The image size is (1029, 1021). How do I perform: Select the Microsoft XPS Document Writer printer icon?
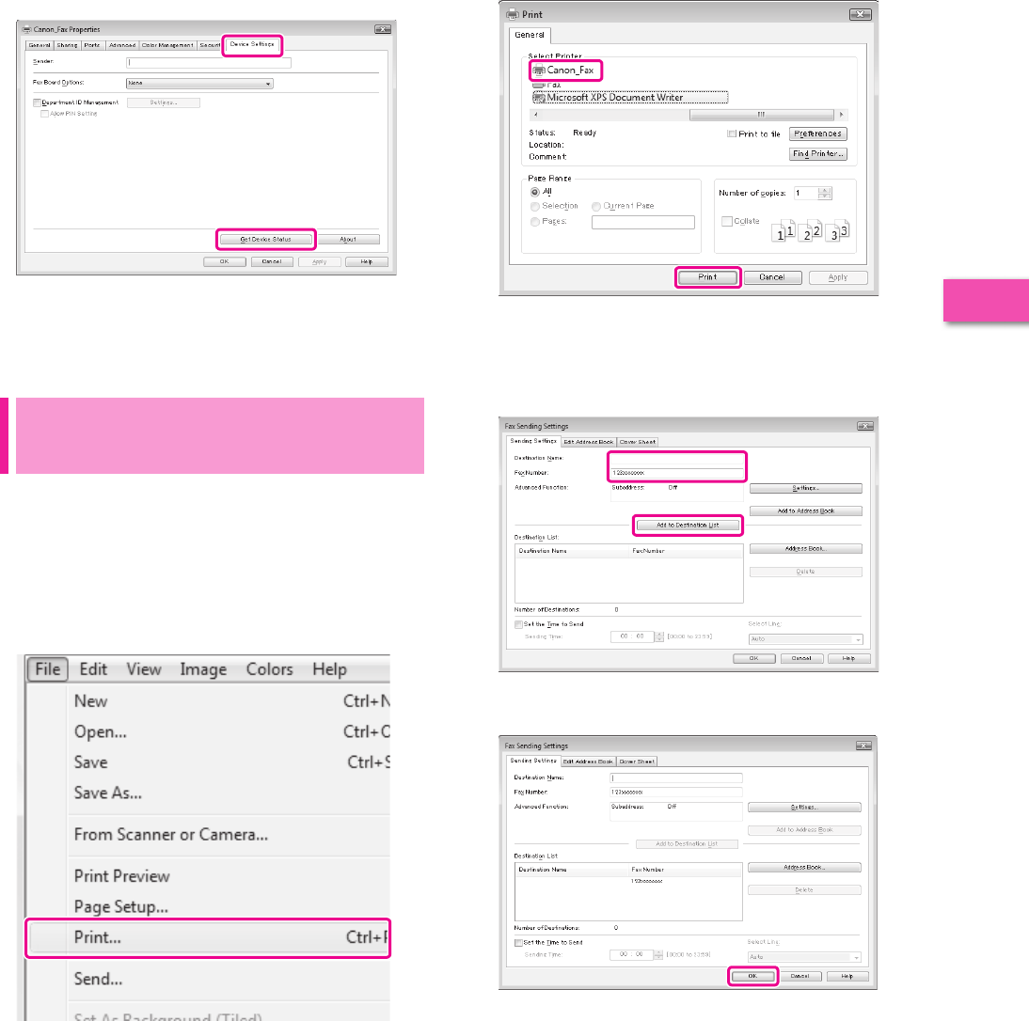(x=539, y=98)
